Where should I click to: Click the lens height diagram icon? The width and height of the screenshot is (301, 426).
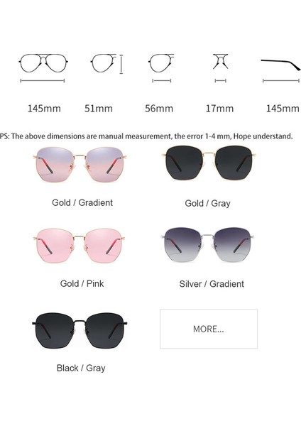[x=106, y=64]
